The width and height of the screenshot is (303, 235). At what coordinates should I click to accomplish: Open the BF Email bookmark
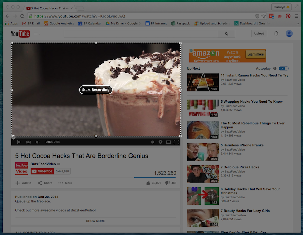tap(31, 23)
